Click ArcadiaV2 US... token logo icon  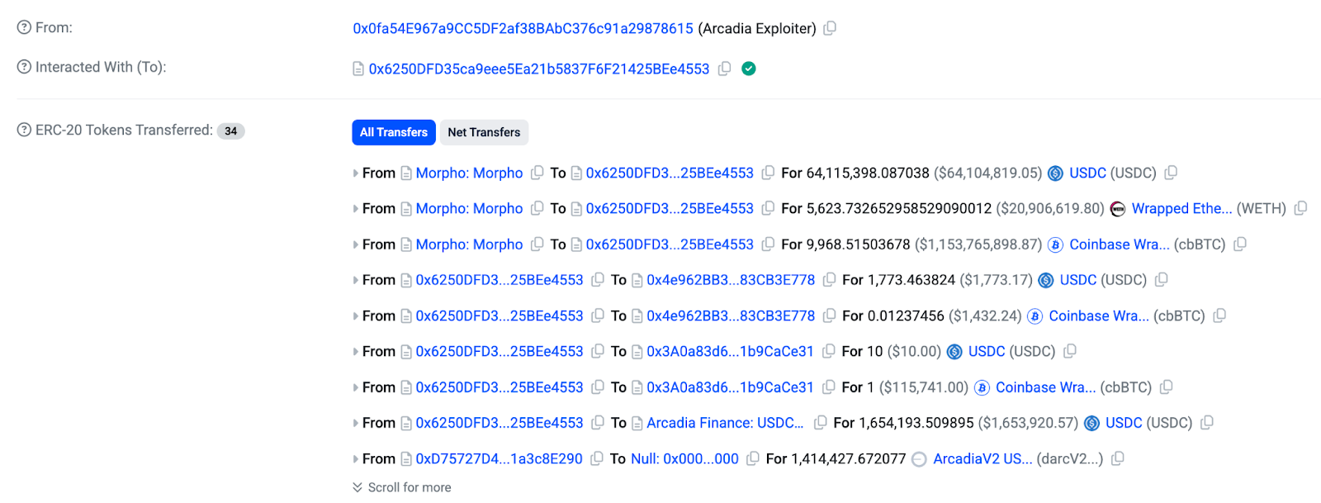click(919, 459)
